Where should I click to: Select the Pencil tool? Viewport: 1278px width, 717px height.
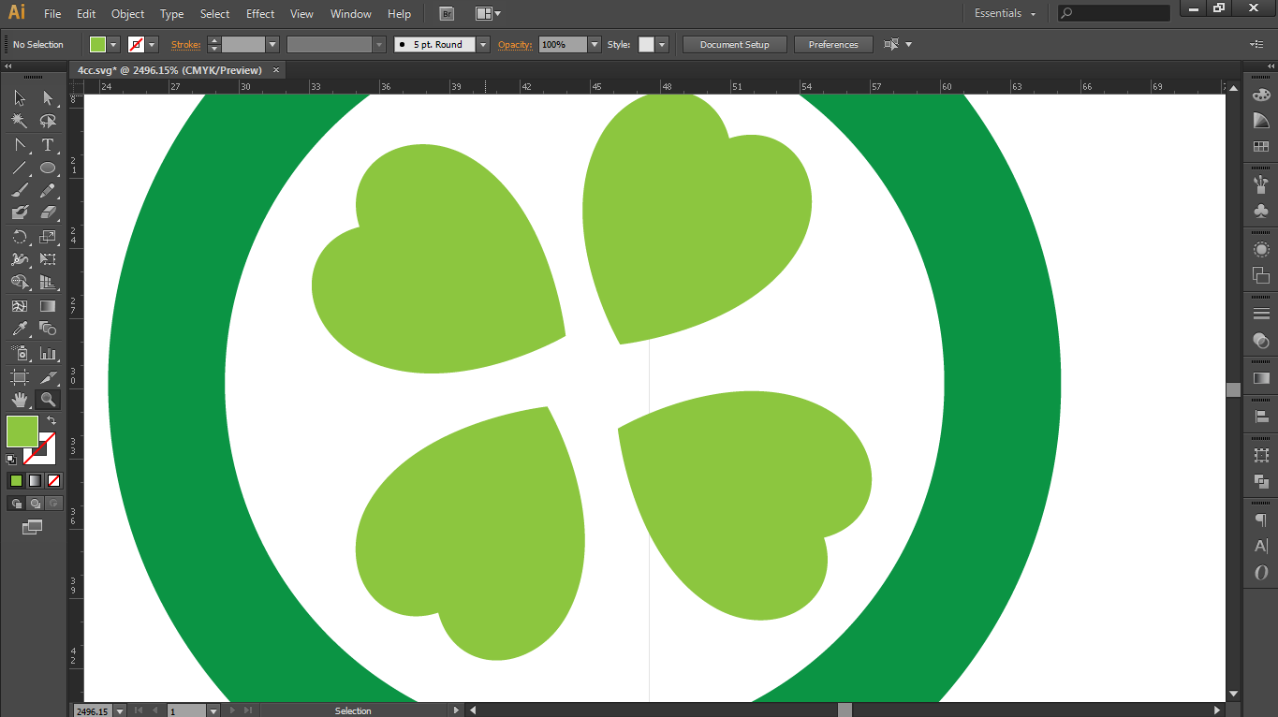coord(48,190)
